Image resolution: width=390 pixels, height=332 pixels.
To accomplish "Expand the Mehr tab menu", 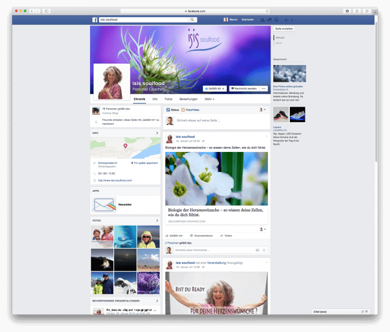I will pos(210,99).
